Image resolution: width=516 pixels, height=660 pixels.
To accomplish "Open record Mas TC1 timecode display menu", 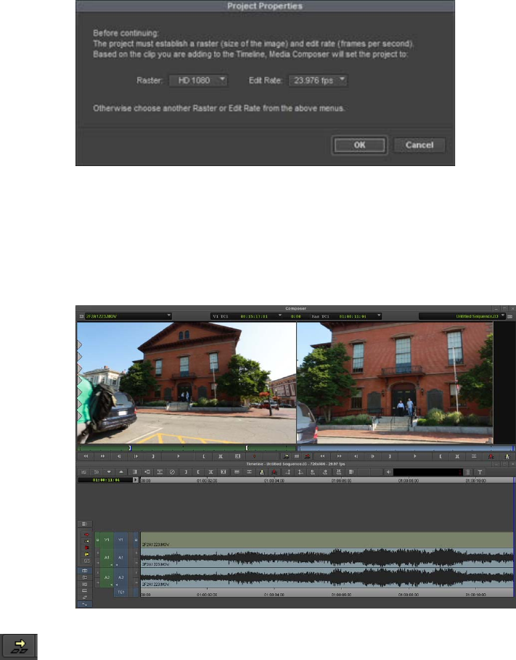I will coord(345,315).
